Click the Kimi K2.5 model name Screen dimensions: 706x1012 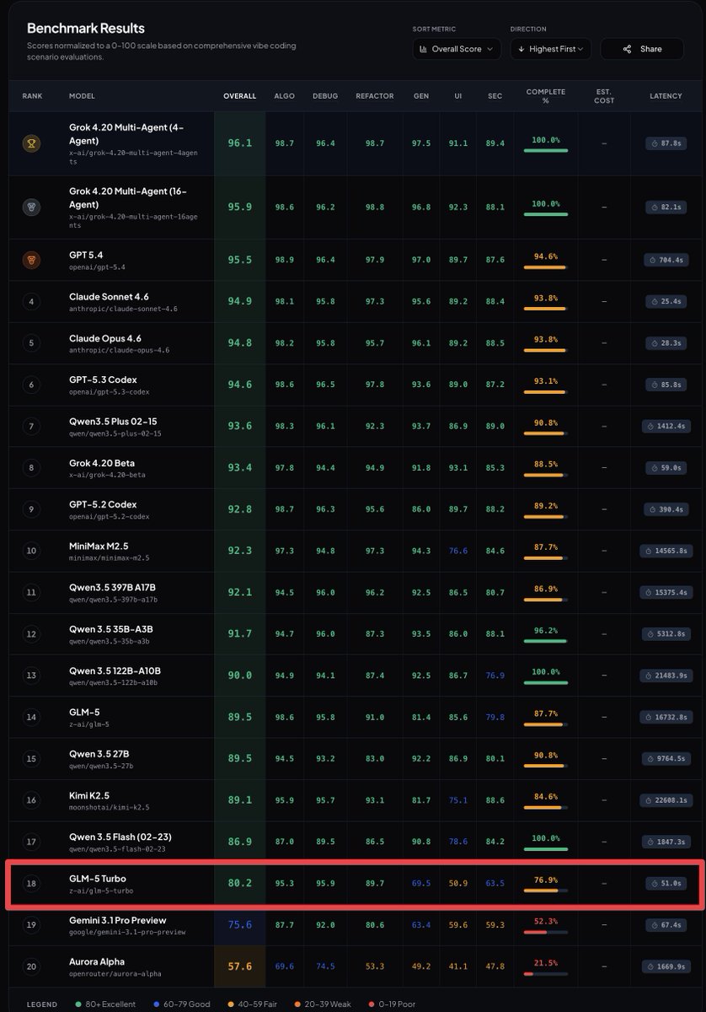(89, 795)
